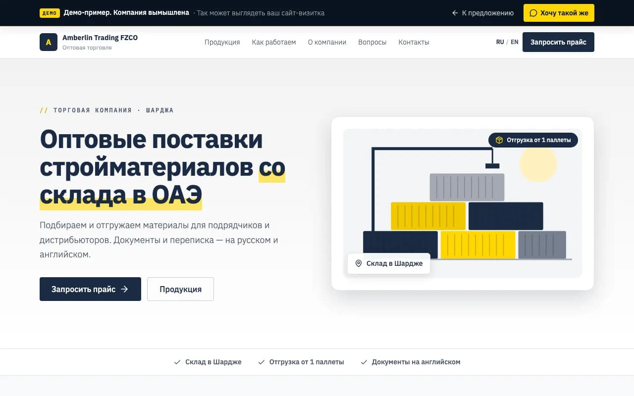Click the yellow 'ДЕМО' badge
This screenshot has height=396, width=634.
[50, 13]
